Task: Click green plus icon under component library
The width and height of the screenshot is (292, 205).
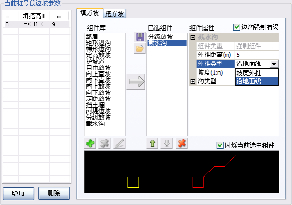Action: tap(90, 143)
